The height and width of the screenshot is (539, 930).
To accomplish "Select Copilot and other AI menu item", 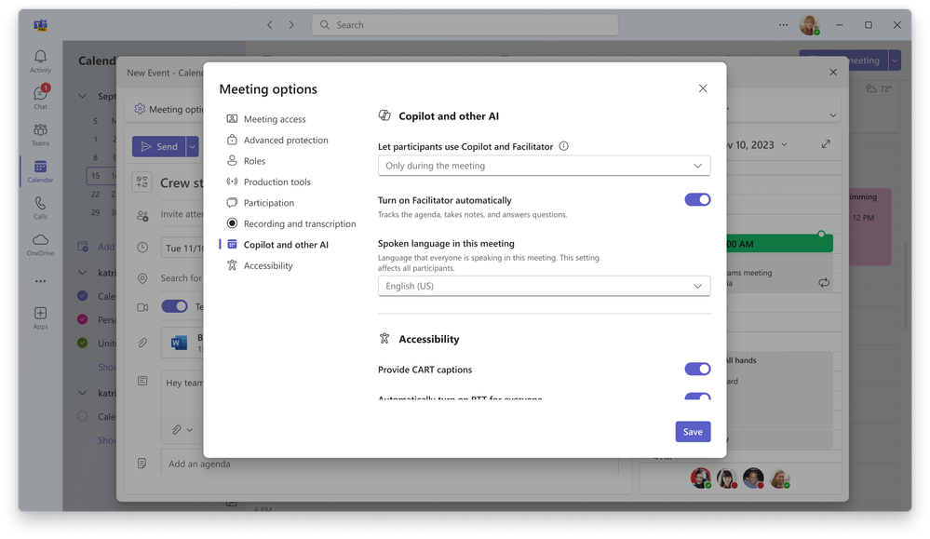I will pyautogui.click(x=286, y=244).
